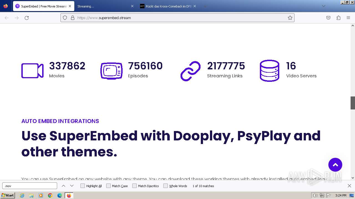This screenshot has width=355, height=199.
Task: Click the scrollbar down arrow
Action: point(353,178)
